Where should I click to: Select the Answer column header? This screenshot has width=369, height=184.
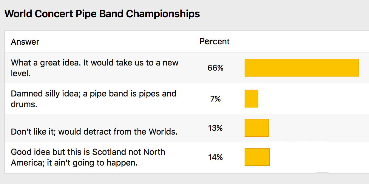click(25, 42)
